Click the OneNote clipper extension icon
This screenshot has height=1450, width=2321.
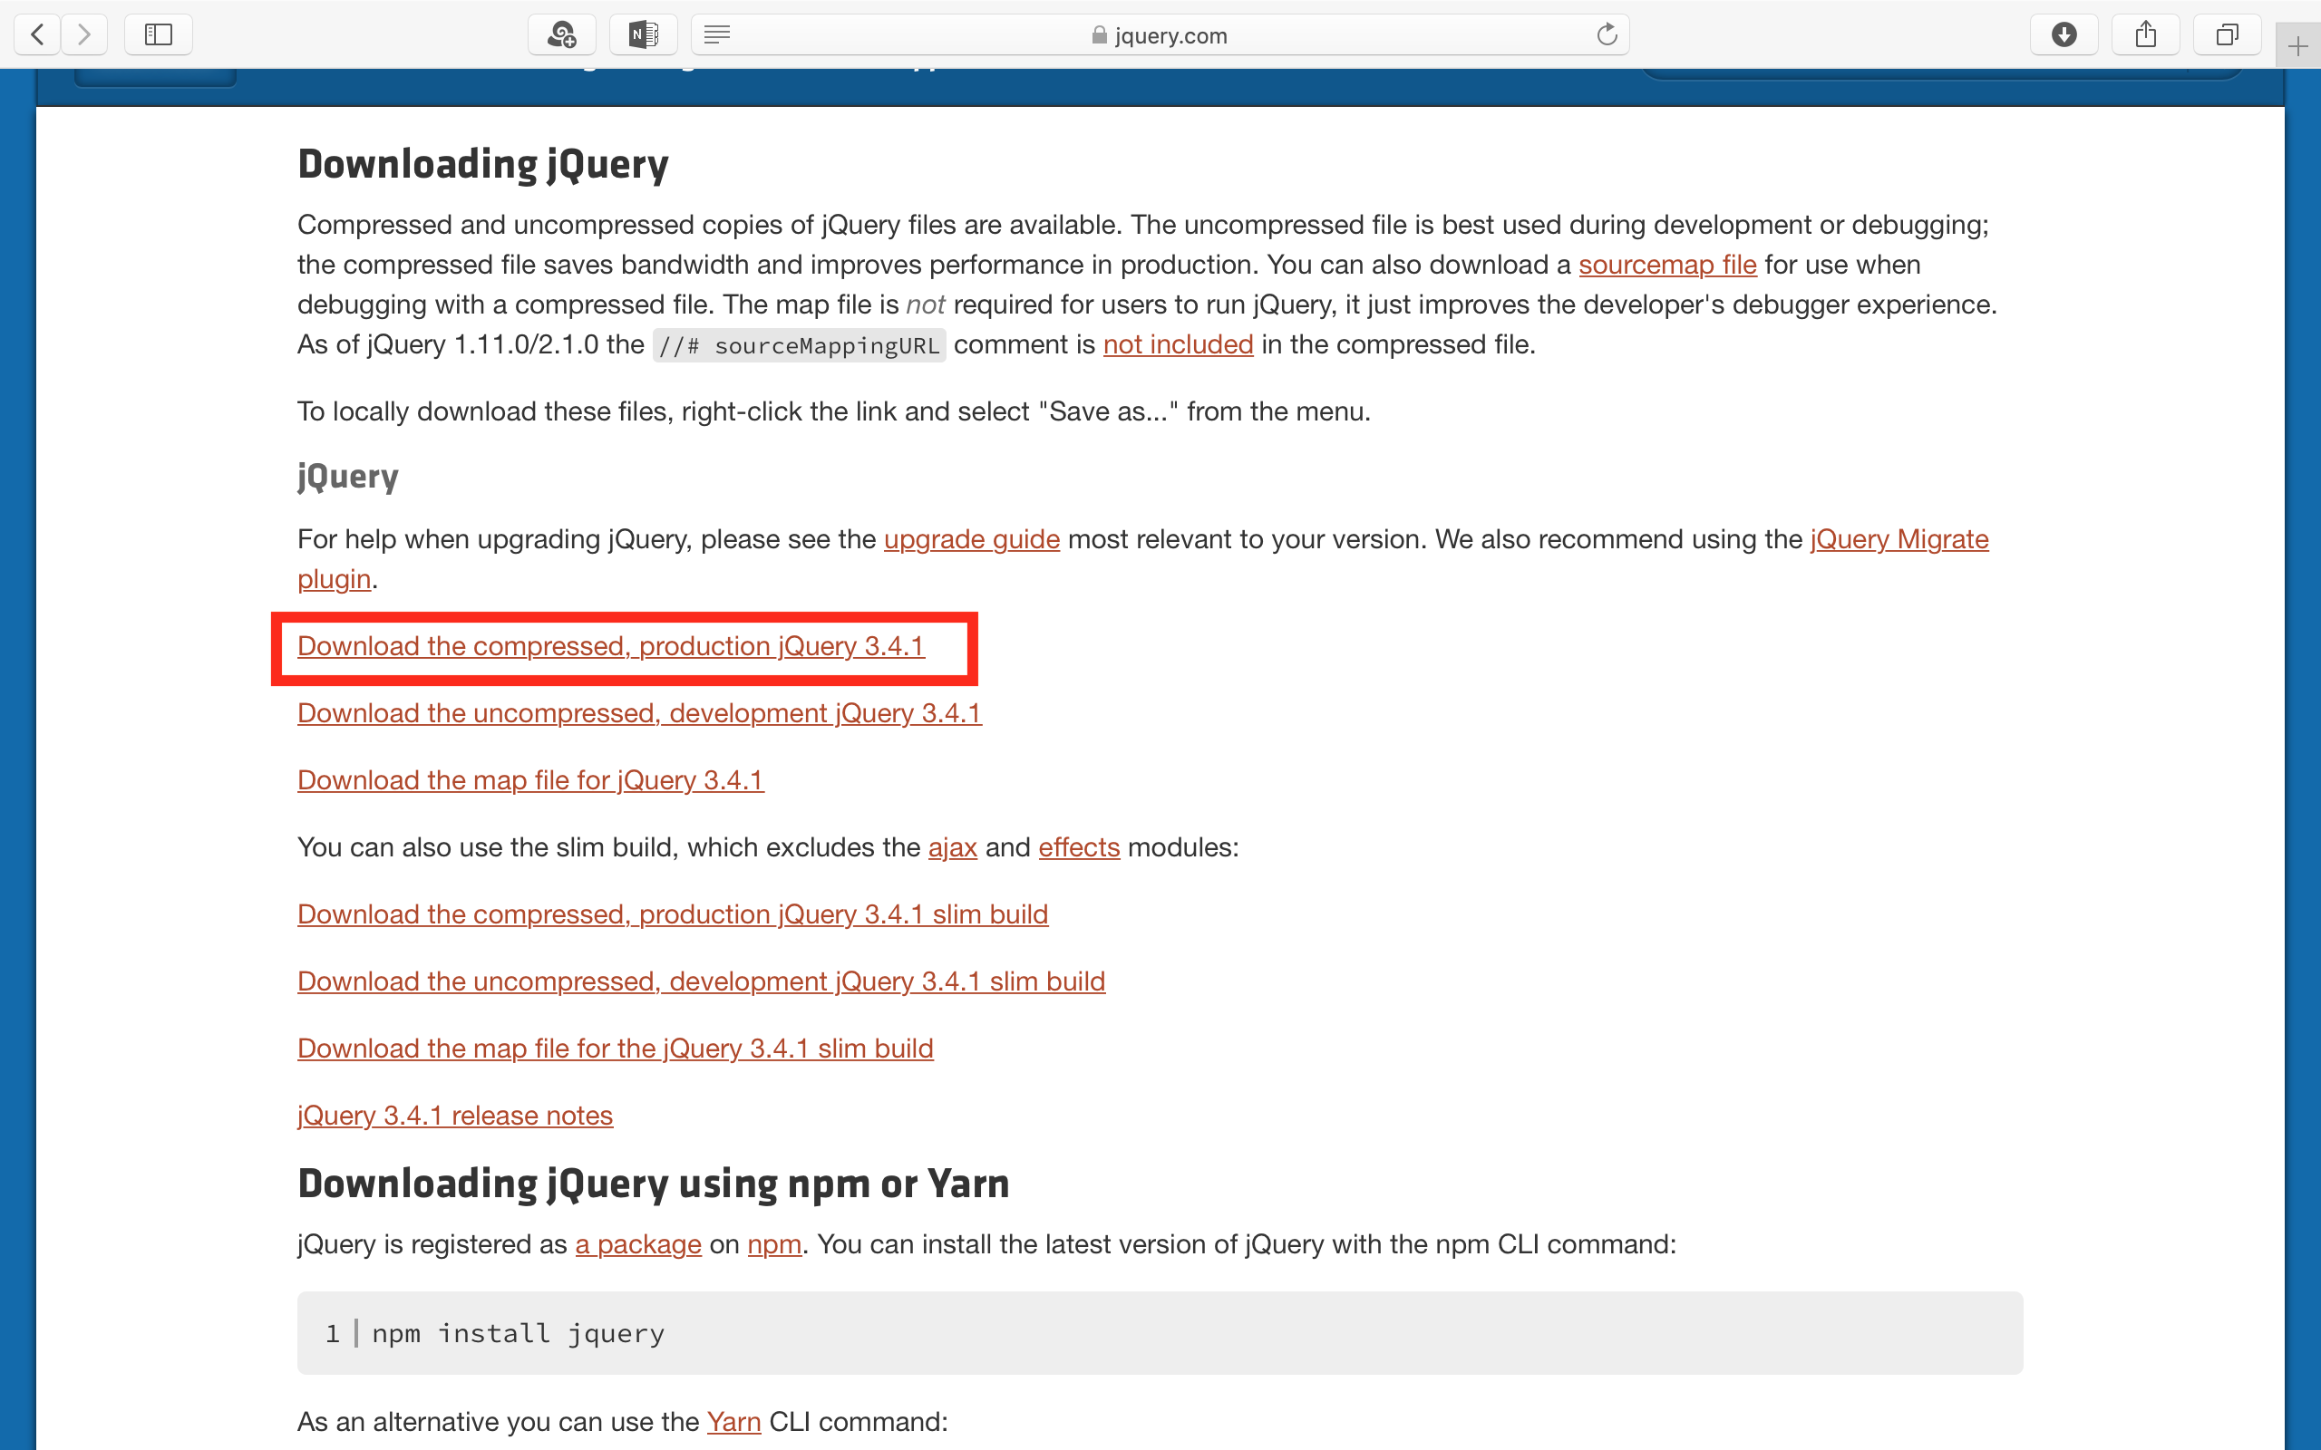click(643, 35)
